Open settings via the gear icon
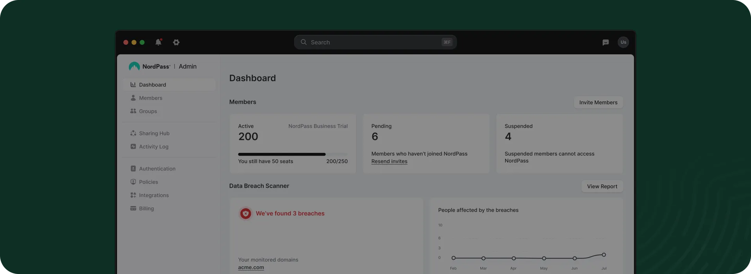The height and width of the screenshot is (274, 751). [176, 42]
